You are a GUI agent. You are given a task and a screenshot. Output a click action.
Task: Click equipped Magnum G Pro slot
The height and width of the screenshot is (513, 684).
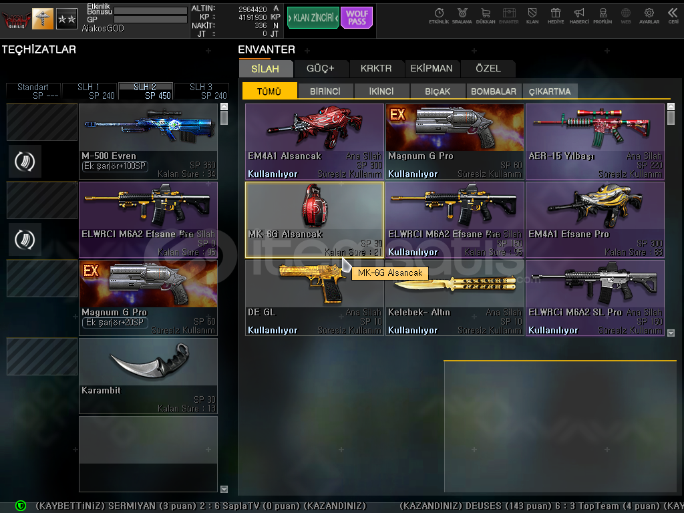pyautogui.click(x=148, y=298)
